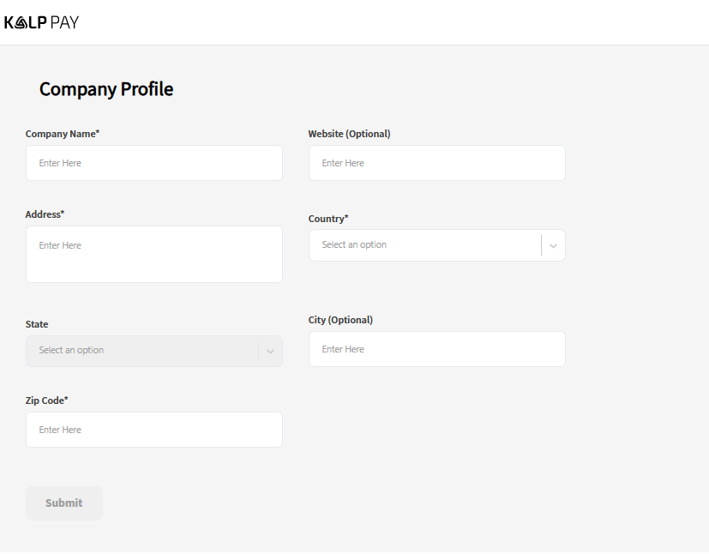Click the State field label
The height and width of the screenshot is (554, 709).
coord(37,324)
